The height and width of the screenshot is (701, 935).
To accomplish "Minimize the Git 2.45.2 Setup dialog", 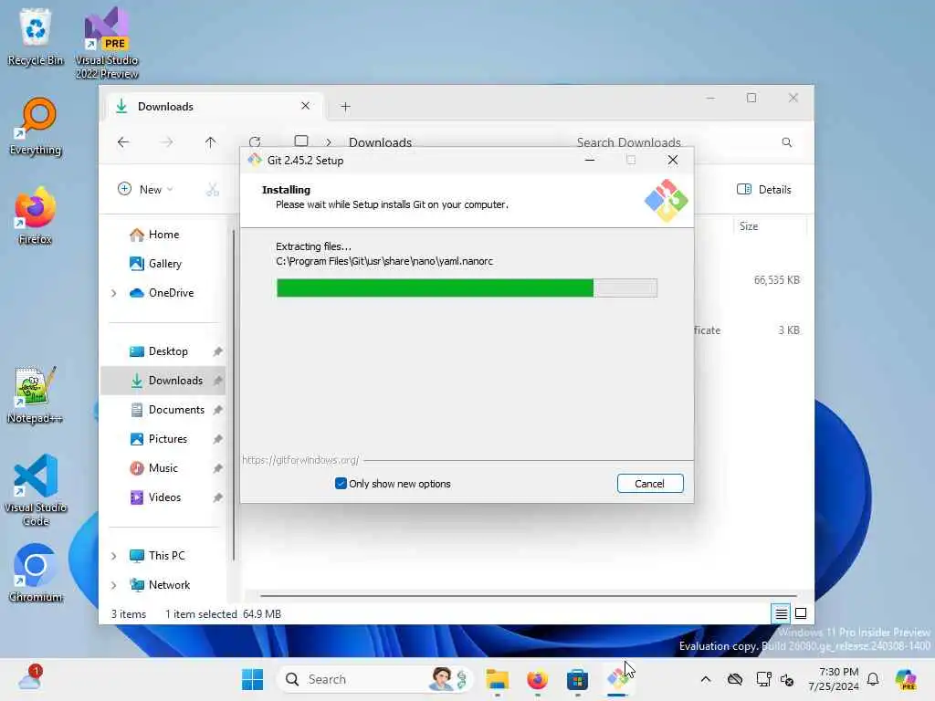I will tap(590, 160).
